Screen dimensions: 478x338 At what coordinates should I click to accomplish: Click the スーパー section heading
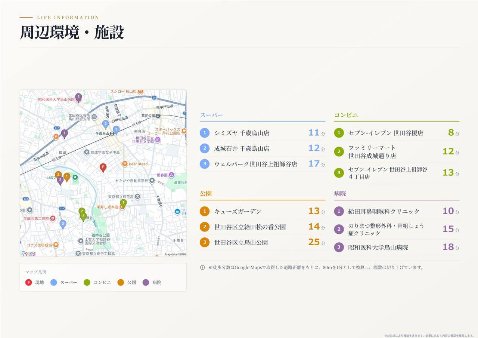click(x=211, y=115)
